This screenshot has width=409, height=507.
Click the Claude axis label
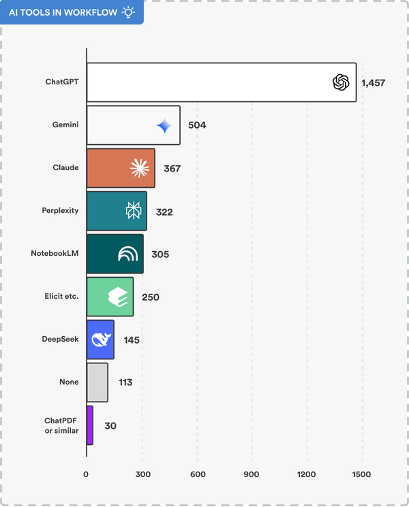65,167
